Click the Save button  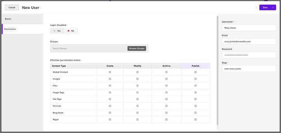pos(265,7)
